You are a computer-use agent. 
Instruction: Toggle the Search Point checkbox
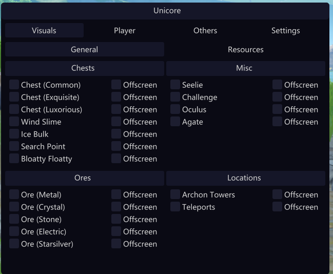14,146
